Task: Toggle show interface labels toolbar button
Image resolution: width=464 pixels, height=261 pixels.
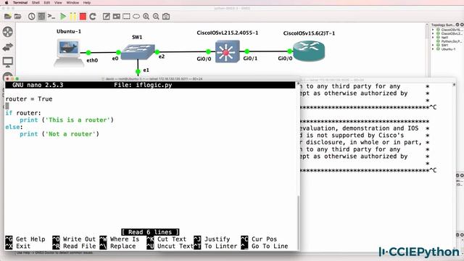Action: (41, 17)
